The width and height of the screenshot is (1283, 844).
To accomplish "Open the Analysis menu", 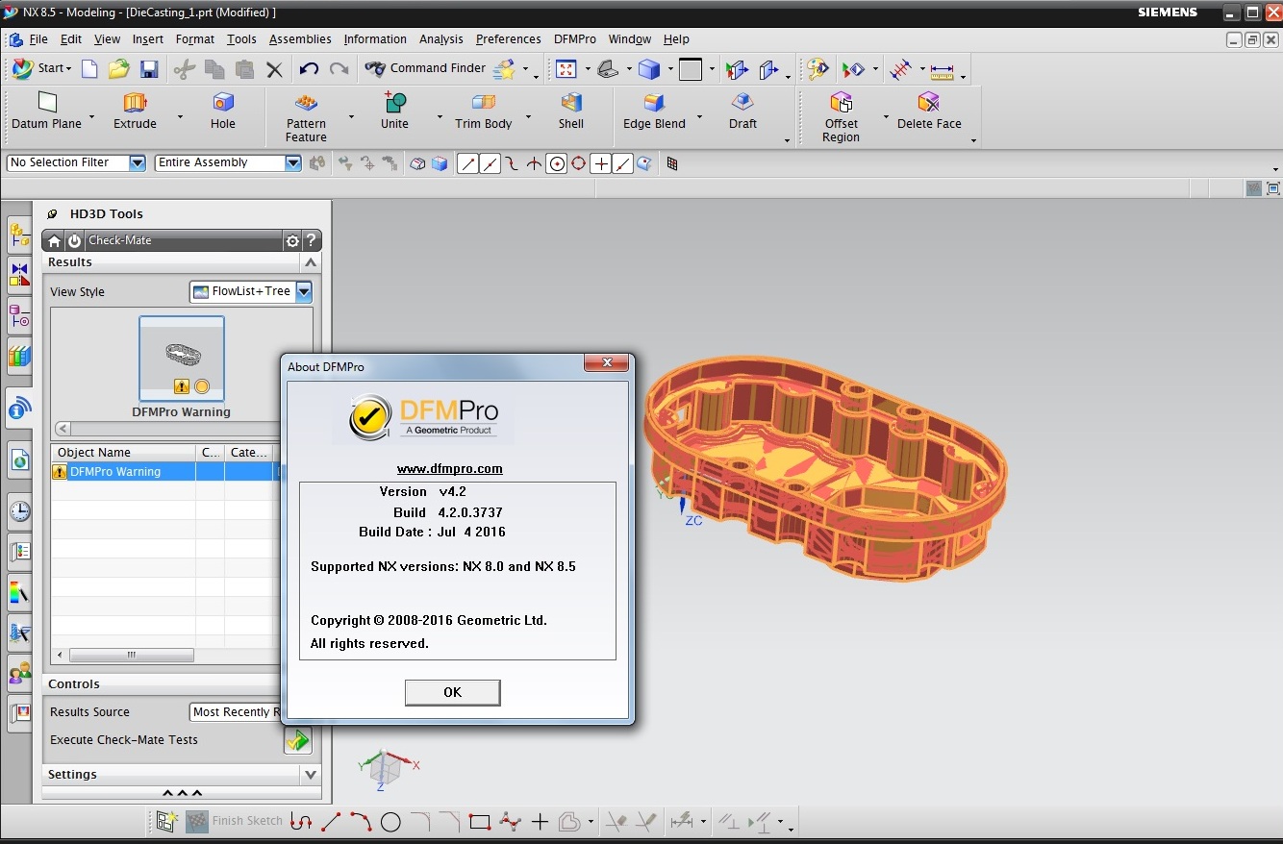I will (x=441, y=39).
